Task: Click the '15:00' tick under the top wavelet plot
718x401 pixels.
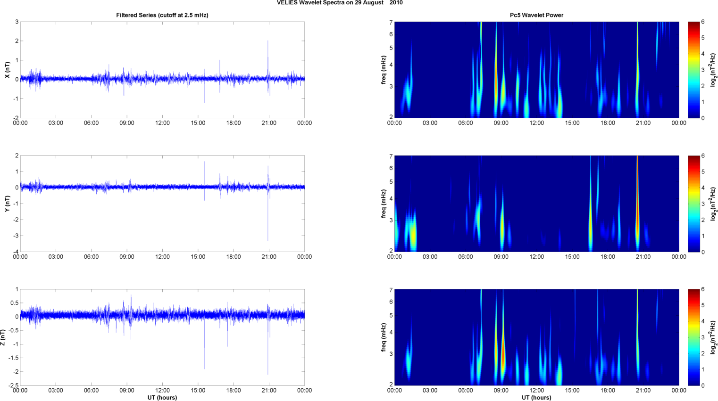Action: 572,123
